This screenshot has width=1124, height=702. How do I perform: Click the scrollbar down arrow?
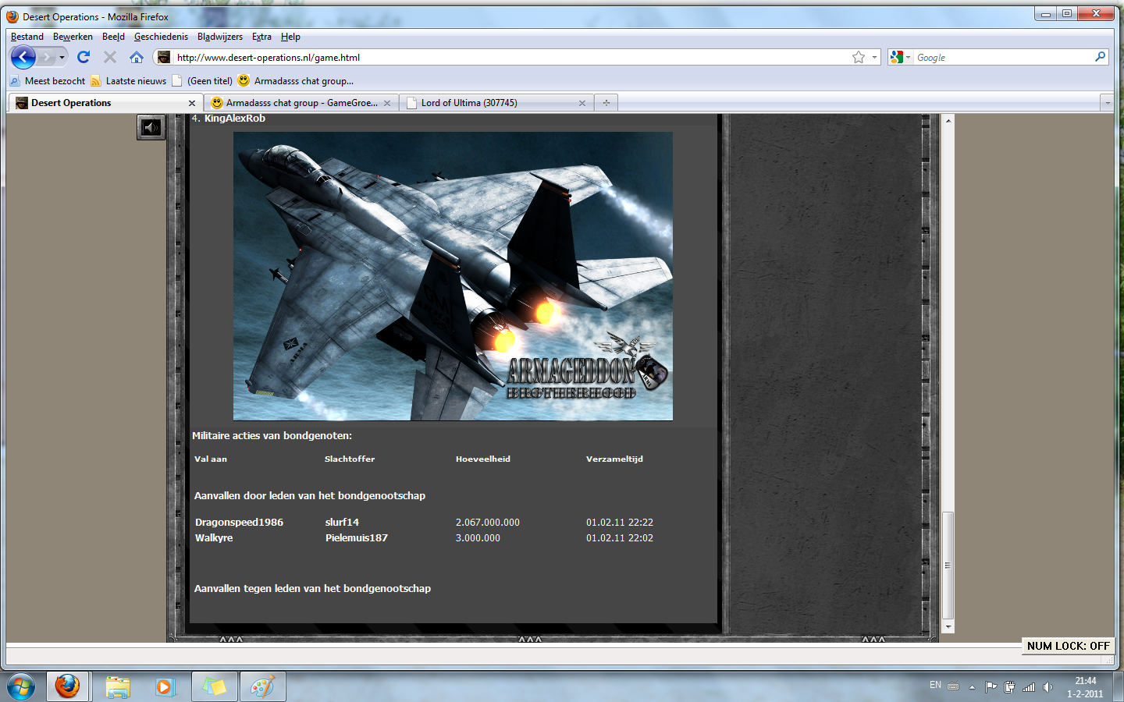(x=948, y=627)
